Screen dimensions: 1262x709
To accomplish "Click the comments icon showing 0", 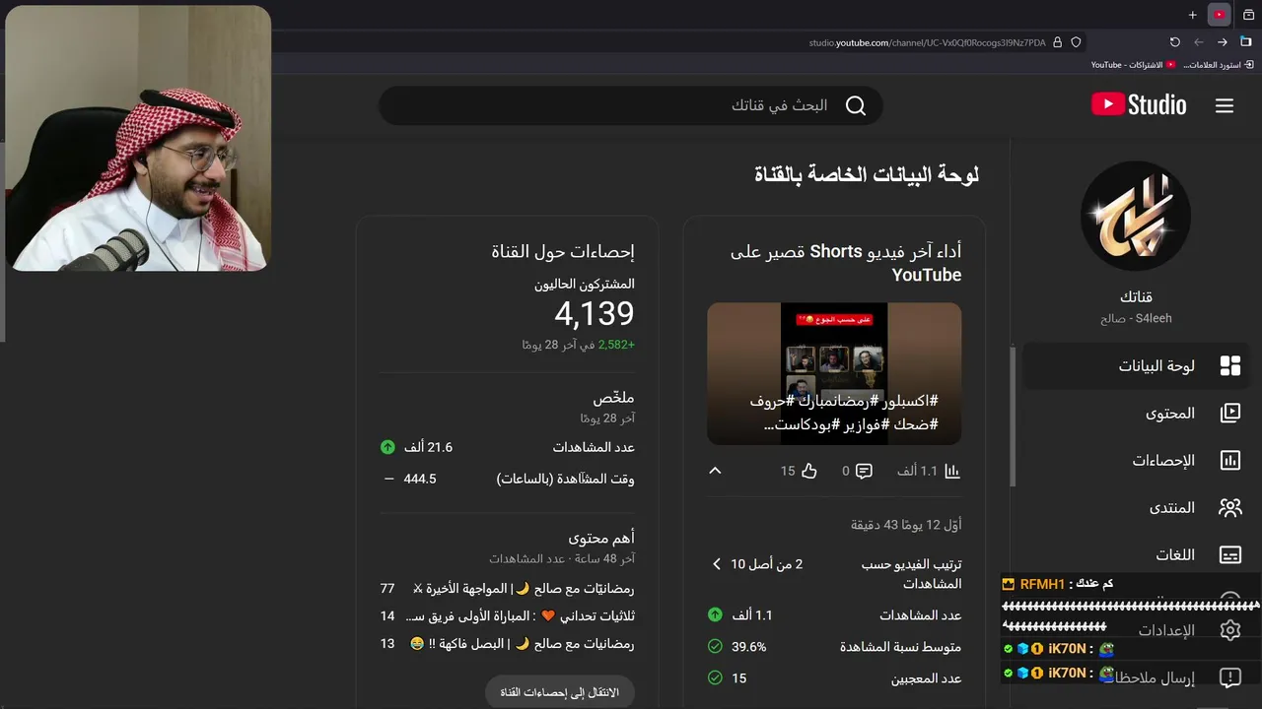I will click(864, 472).
